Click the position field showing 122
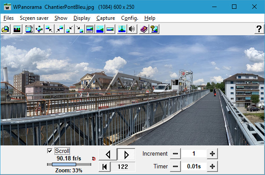This screenshot has width=265, height=175. pos(123,167)
